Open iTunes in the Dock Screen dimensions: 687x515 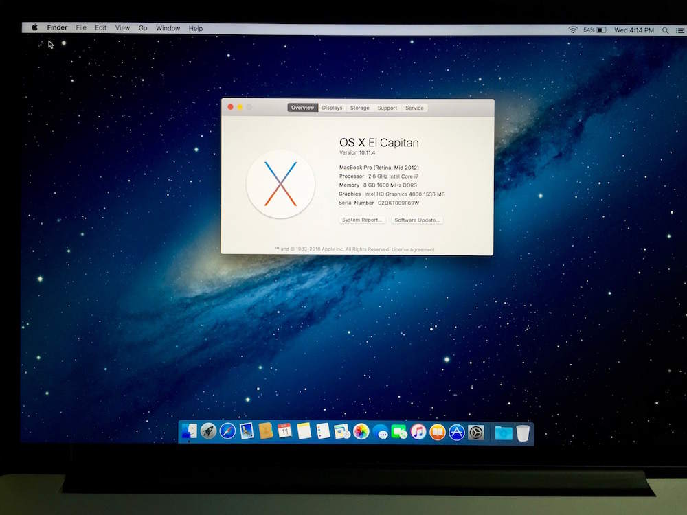tap(418, 432)
